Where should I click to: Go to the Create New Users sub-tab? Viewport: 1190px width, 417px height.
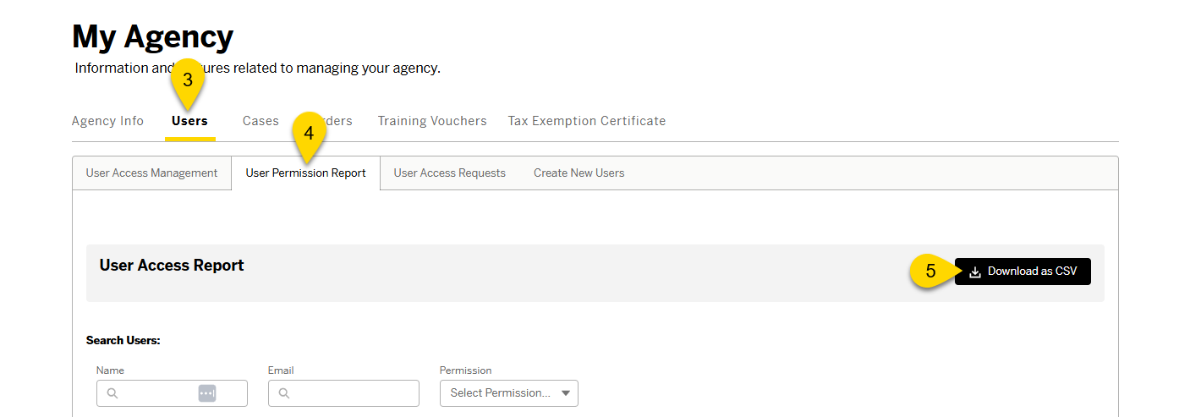click(579, 173)
